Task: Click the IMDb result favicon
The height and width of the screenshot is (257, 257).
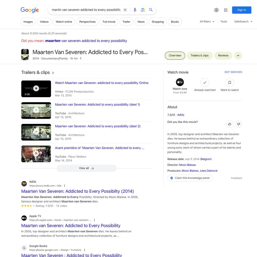Action: click(x=24, y=183)
